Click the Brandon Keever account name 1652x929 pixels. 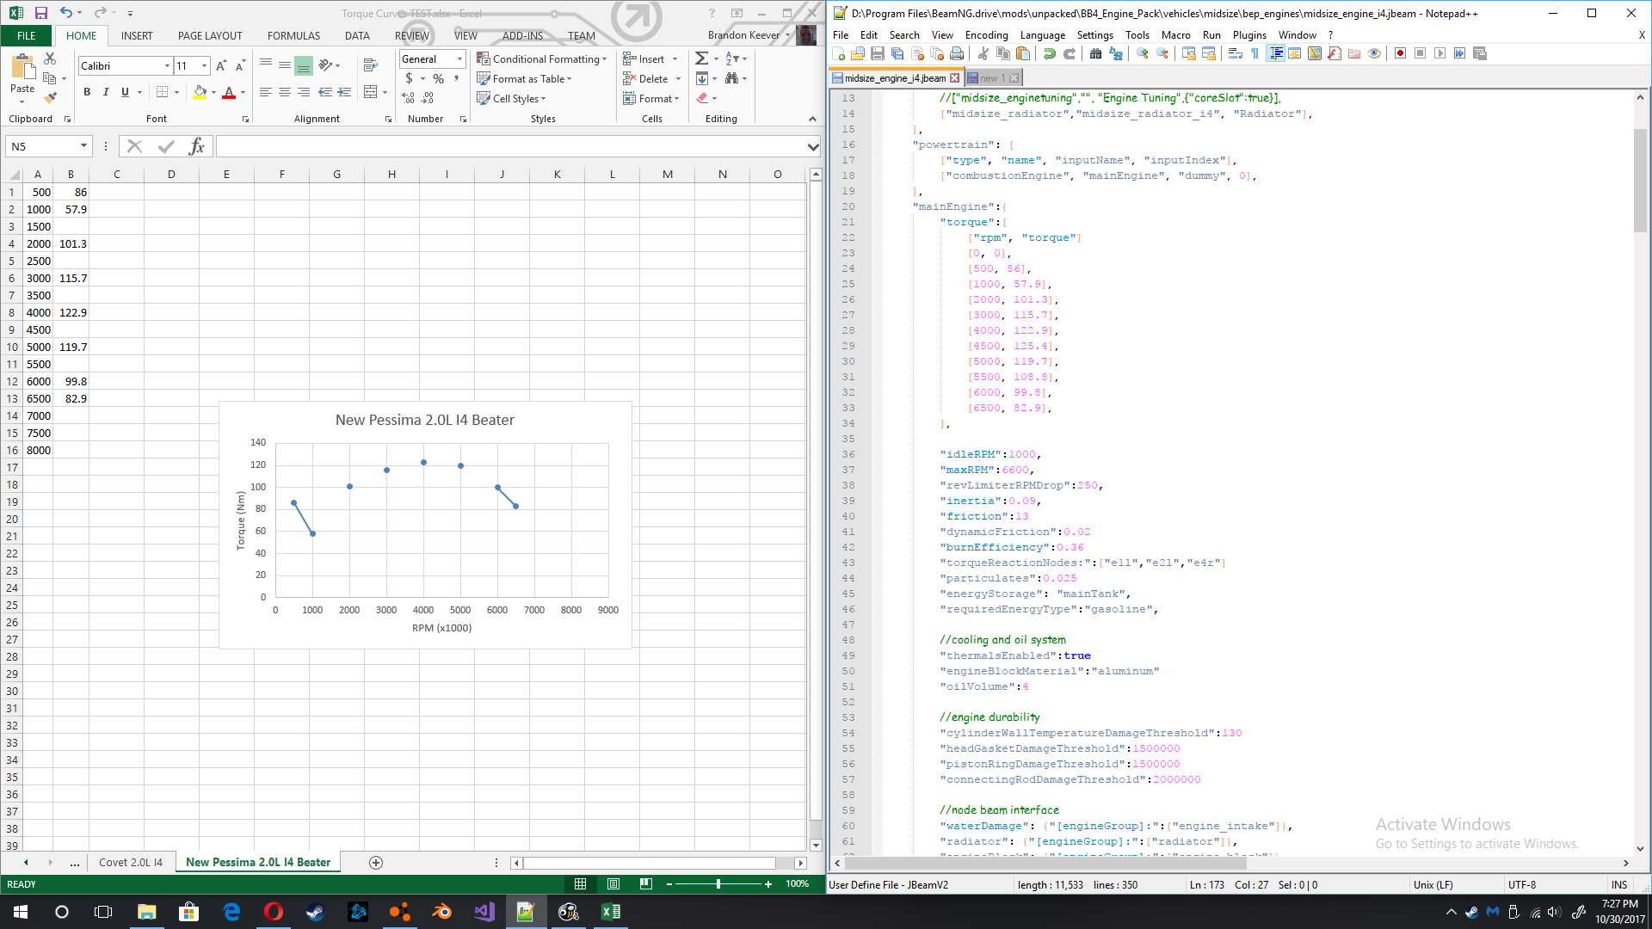click(743, 35)
